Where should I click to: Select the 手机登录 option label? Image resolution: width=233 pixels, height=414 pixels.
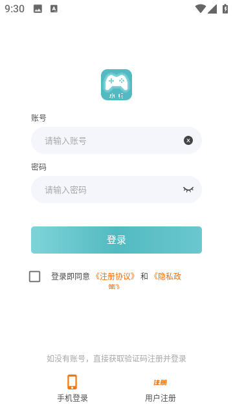click(72, 398)
